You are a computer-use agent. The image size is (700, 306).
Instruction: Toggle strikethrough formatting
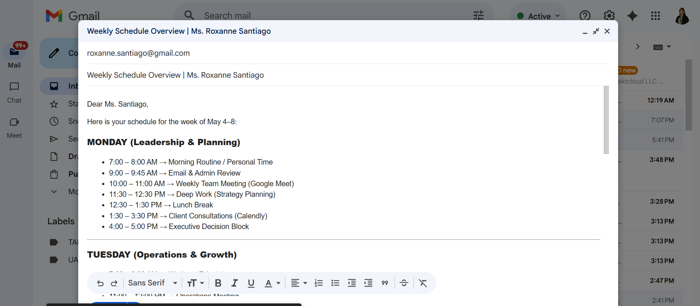point(404,283)
